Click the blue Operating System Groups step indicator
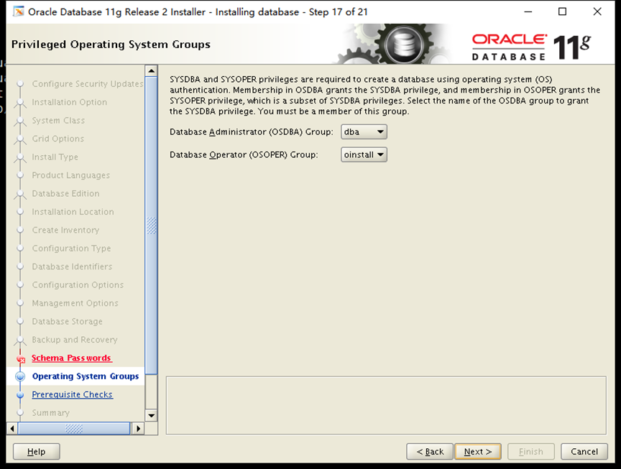The image size is (621, 469). coord(20,376)
